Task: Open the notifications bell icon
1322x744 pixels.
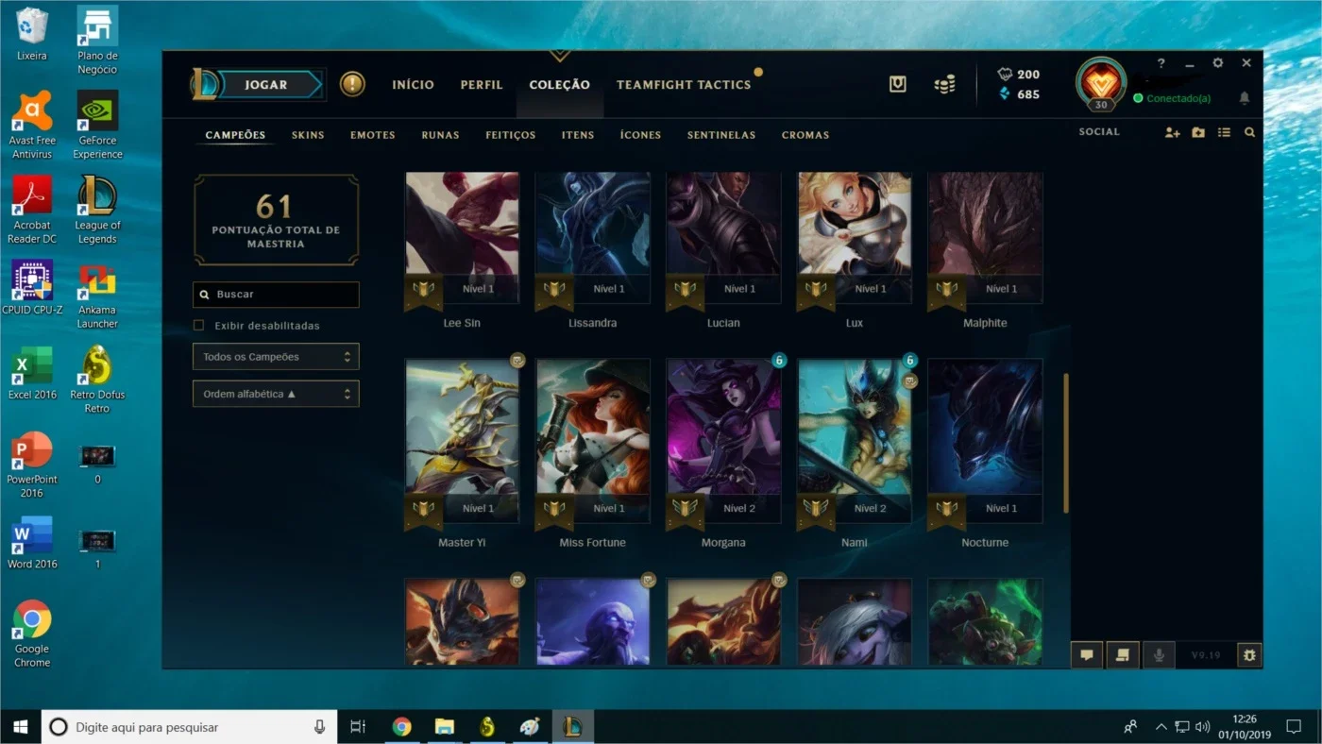Action: pyautogui.click(x=1245, y=98)
